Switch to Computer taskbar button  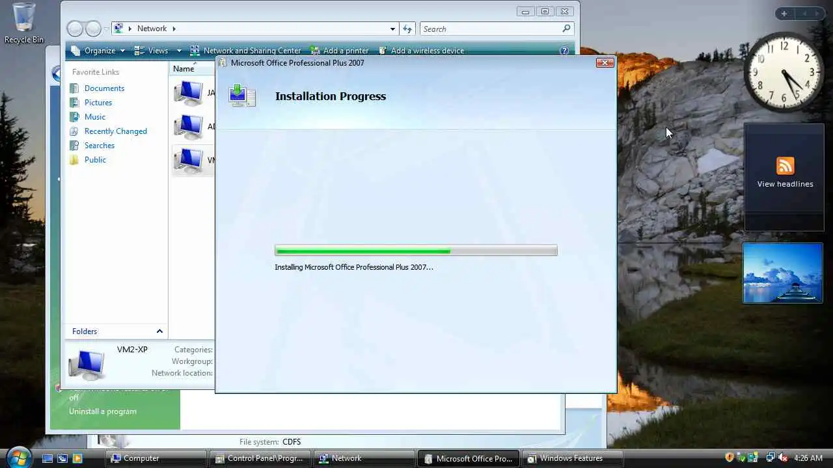(156, 458)
